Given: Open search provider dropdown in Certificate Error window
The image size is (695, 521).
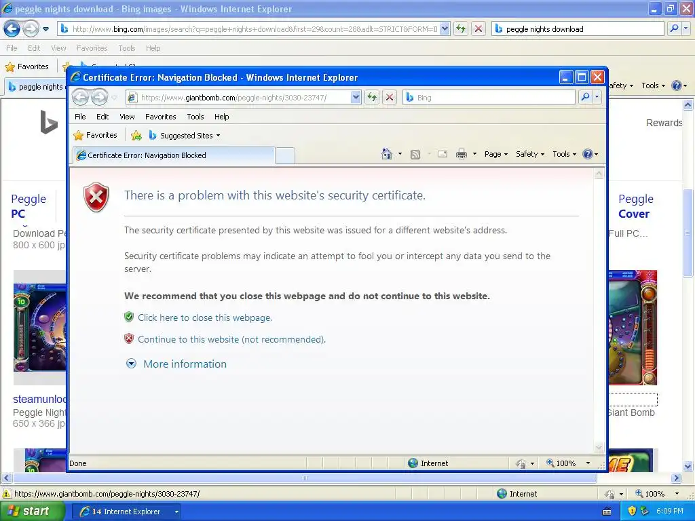Looking at the screenshot, I should (x=597, y=97).
